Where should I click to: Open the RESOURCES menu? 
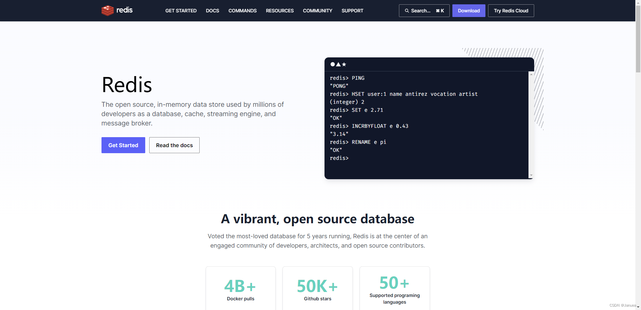280,11
